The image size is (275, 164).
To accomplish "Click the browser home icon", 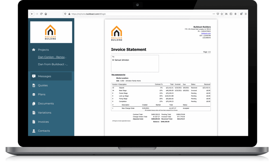I will coord(46,14).
